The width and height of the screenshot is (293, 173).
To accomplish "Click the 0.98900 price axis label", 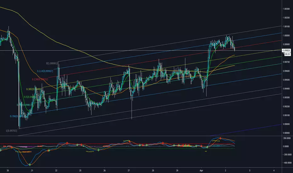I will [286, 133].
